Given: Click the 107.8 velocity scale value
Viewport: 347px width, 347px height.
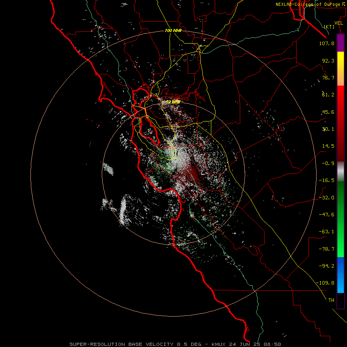Looking at the screenshot, I should pos(327,43).
